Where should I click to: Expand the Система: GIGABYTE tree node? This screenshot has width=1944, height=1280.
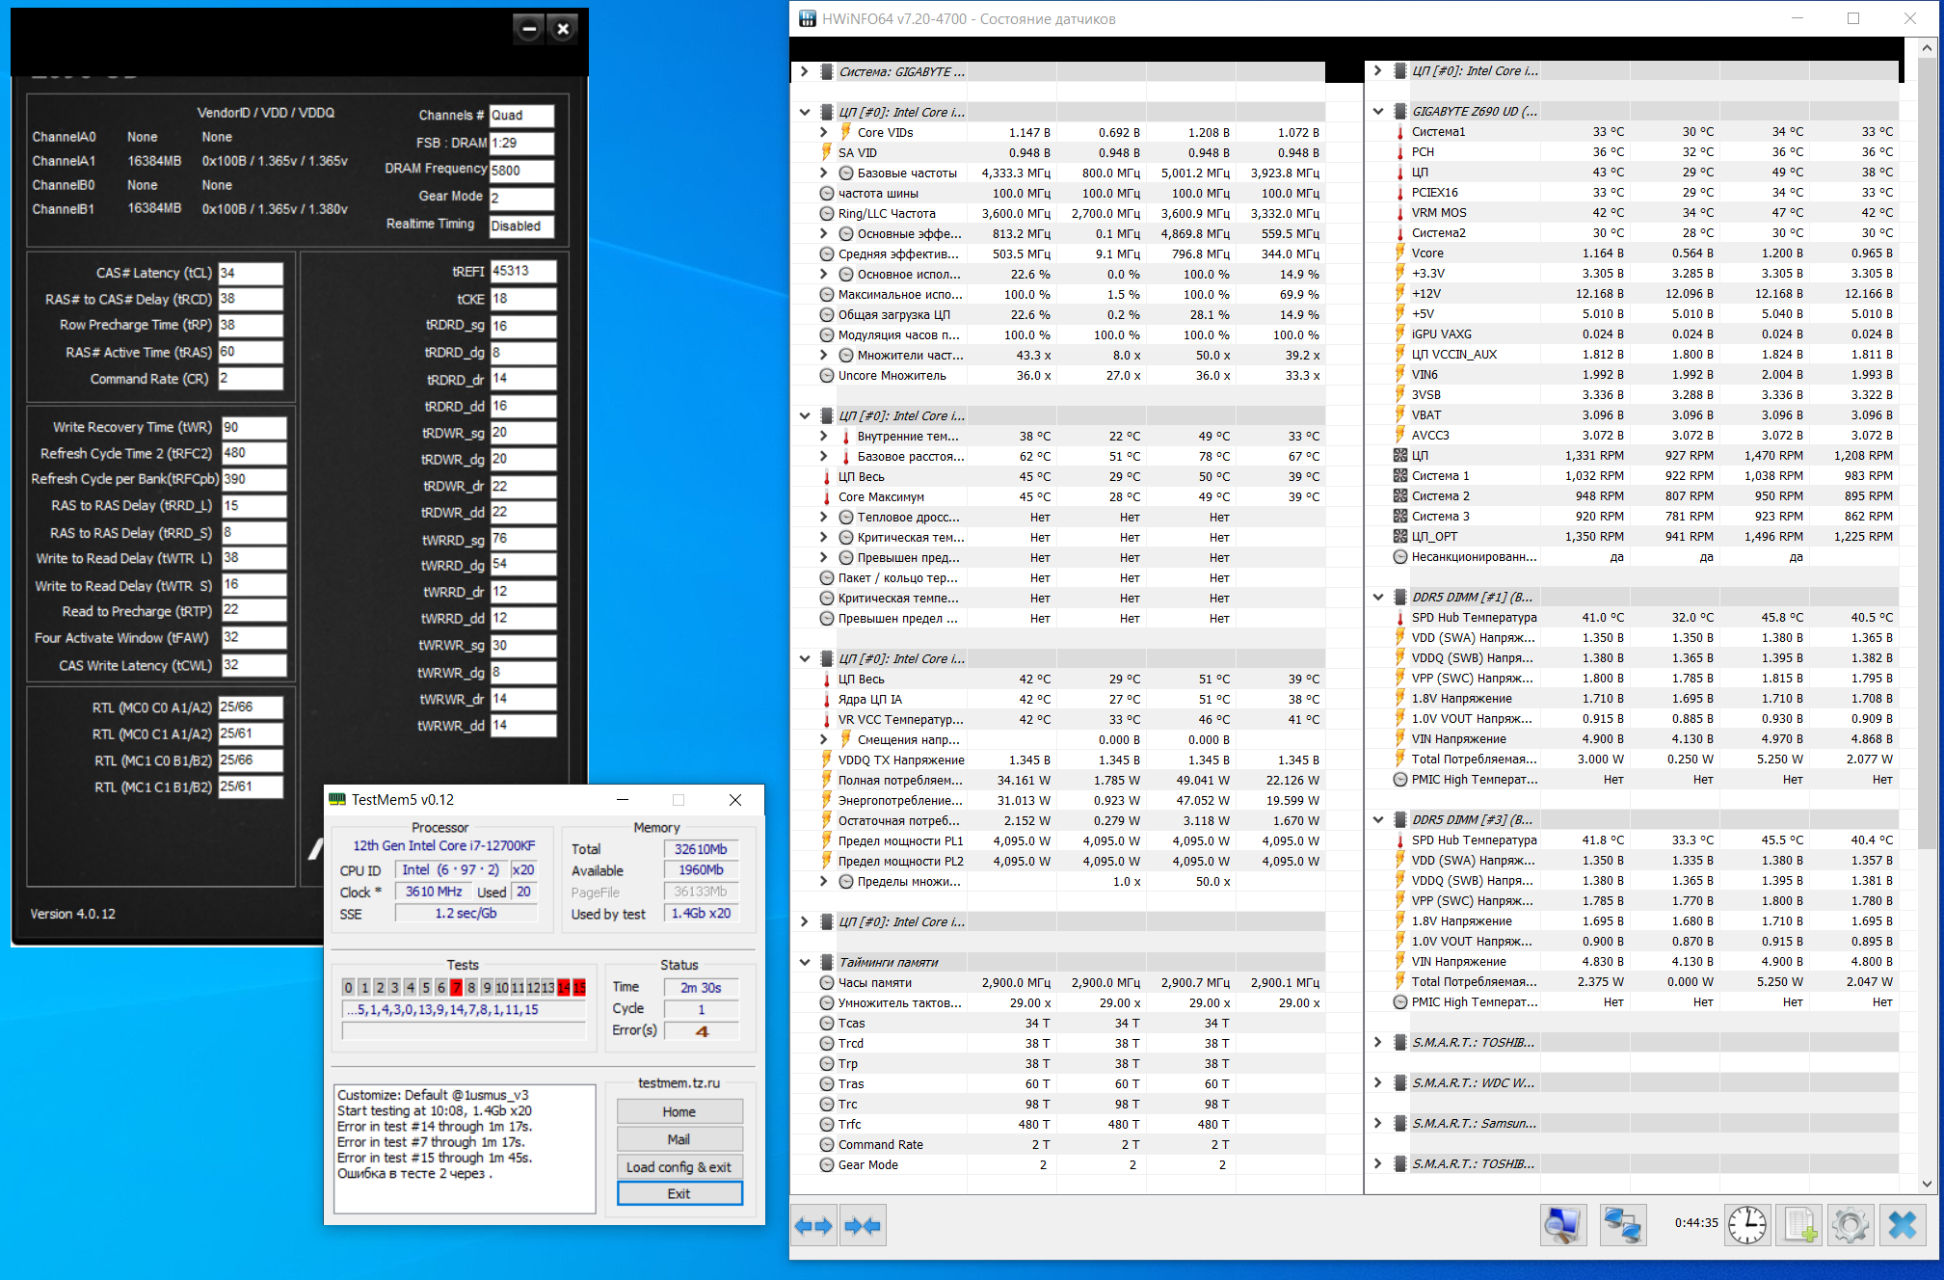(x=804, y=71)
